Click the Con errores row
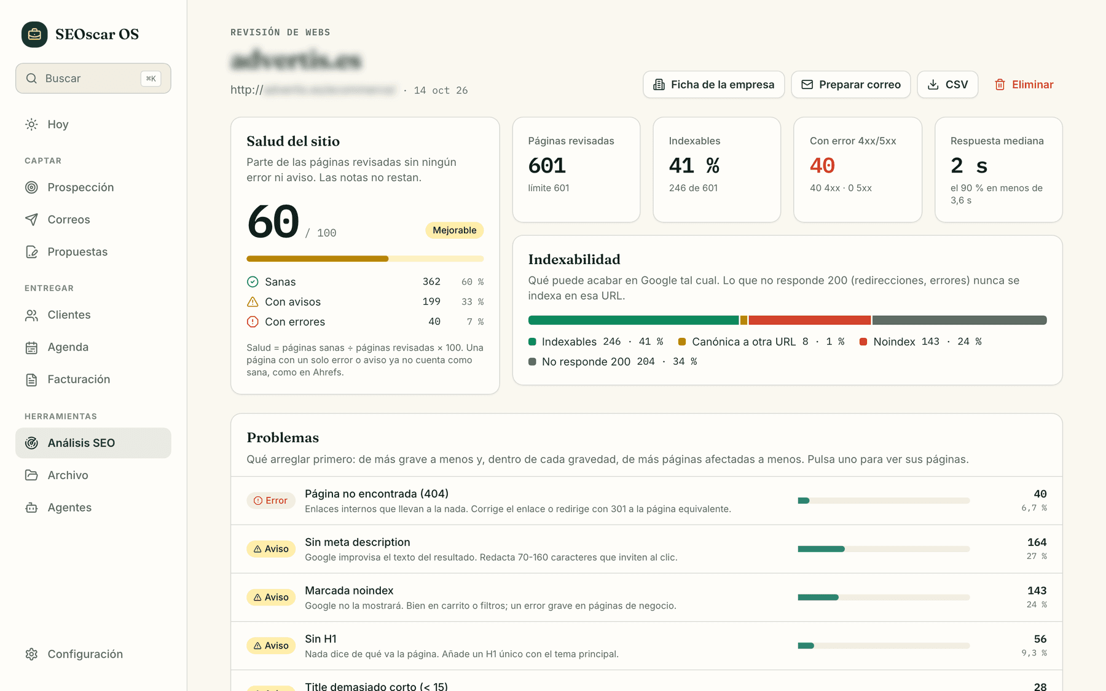Screen dimensions: 1106x691 click(365, 322)
